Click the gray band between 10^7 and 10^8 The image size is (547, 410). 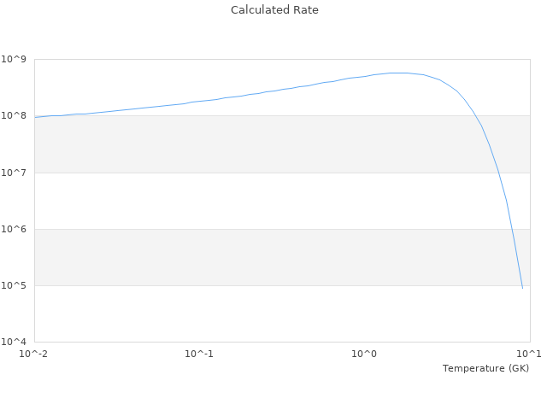256,143
